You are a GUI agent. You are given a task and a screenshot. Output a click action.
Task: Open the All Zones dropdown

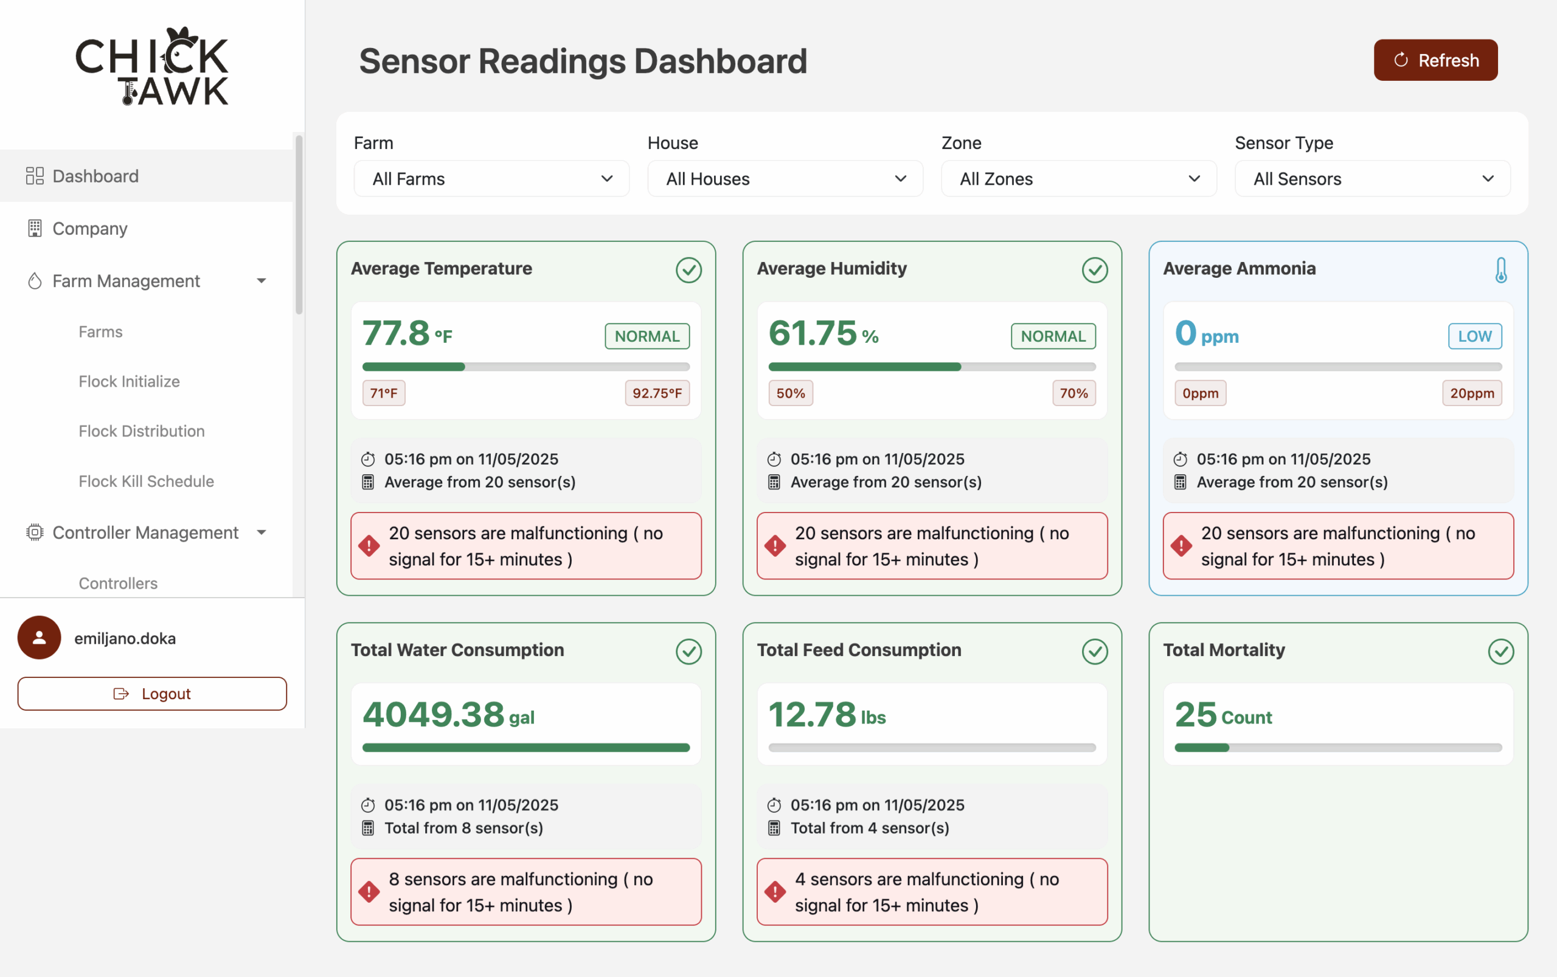1078,178
